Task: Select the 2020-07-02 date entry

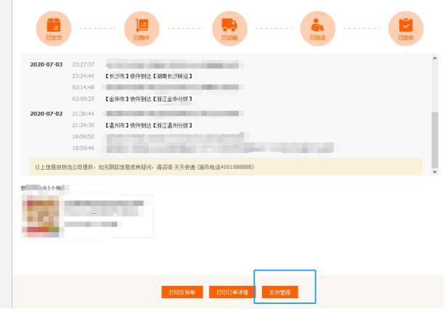Action: (x=46, y=114)
